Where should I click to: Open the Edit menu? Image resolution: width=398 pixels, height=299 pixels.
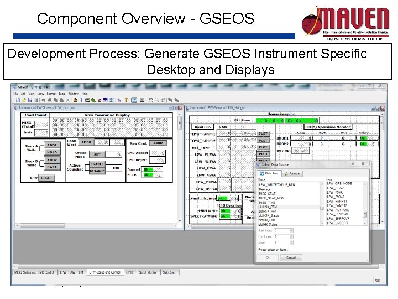23,94
